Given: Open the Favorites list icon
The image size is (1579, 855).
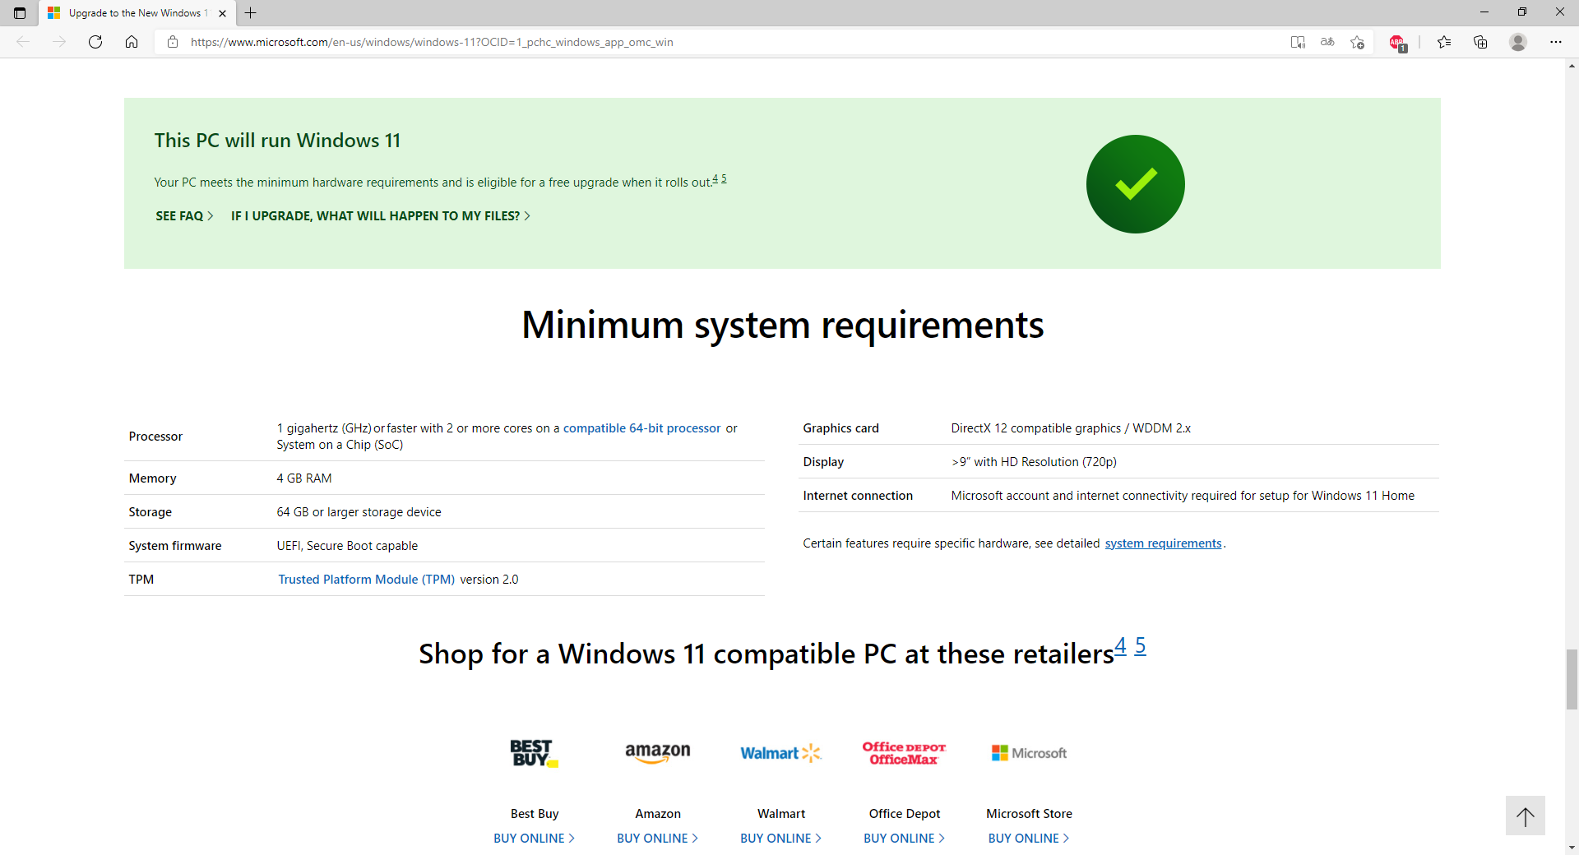Looking at the screenshot, I should coord(1444,42).
